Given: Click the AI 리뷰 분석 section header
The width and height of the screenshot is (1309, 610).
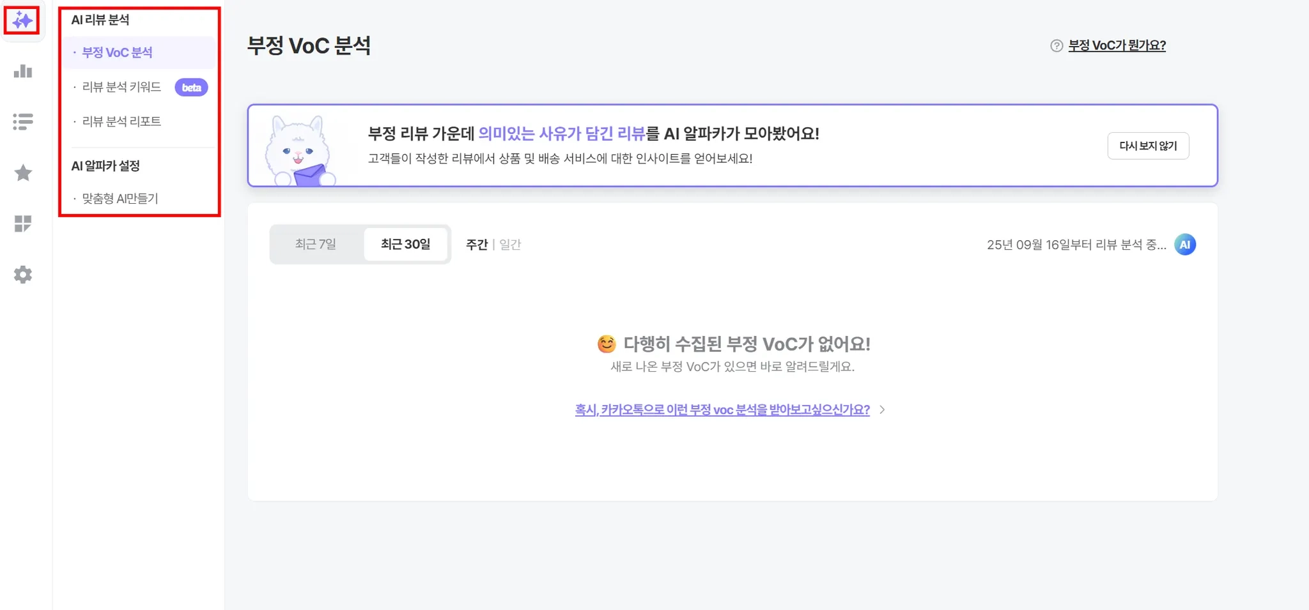Looking at the screenshot, I should 100,20.
